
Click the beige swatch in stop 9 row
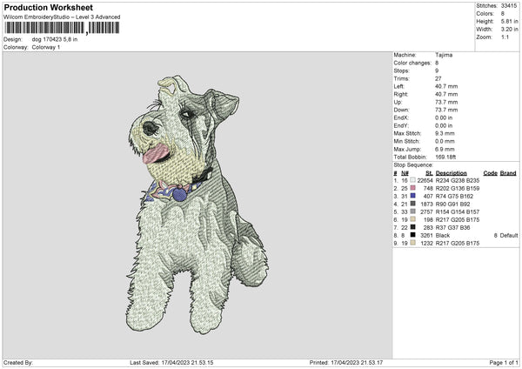pos(412,243)
